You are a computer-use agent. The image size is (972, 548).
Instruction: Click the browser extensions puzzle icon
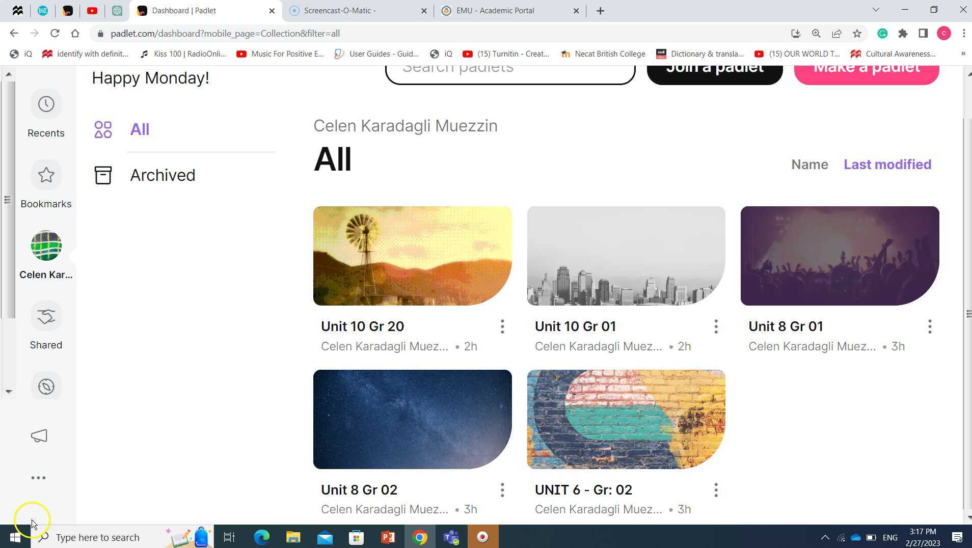(x=903, y=33)
